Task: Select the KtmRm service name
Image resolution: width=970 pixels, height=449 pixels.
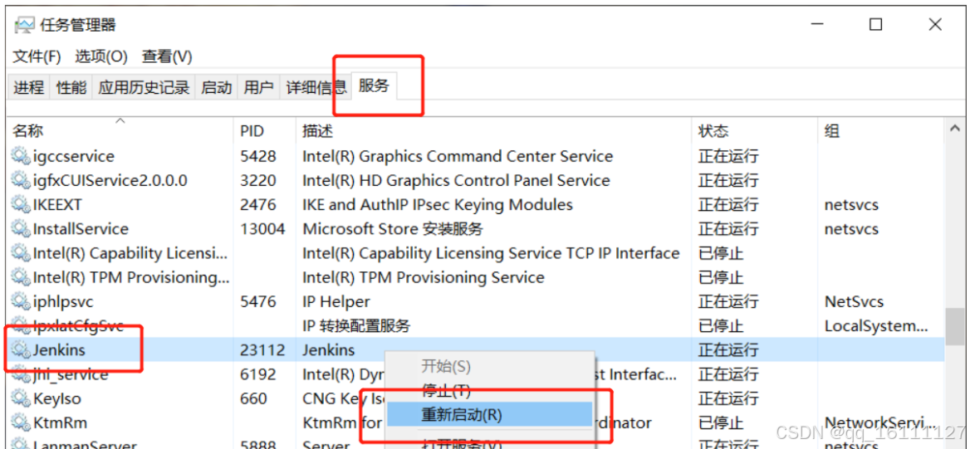Action: coord(60,423)
